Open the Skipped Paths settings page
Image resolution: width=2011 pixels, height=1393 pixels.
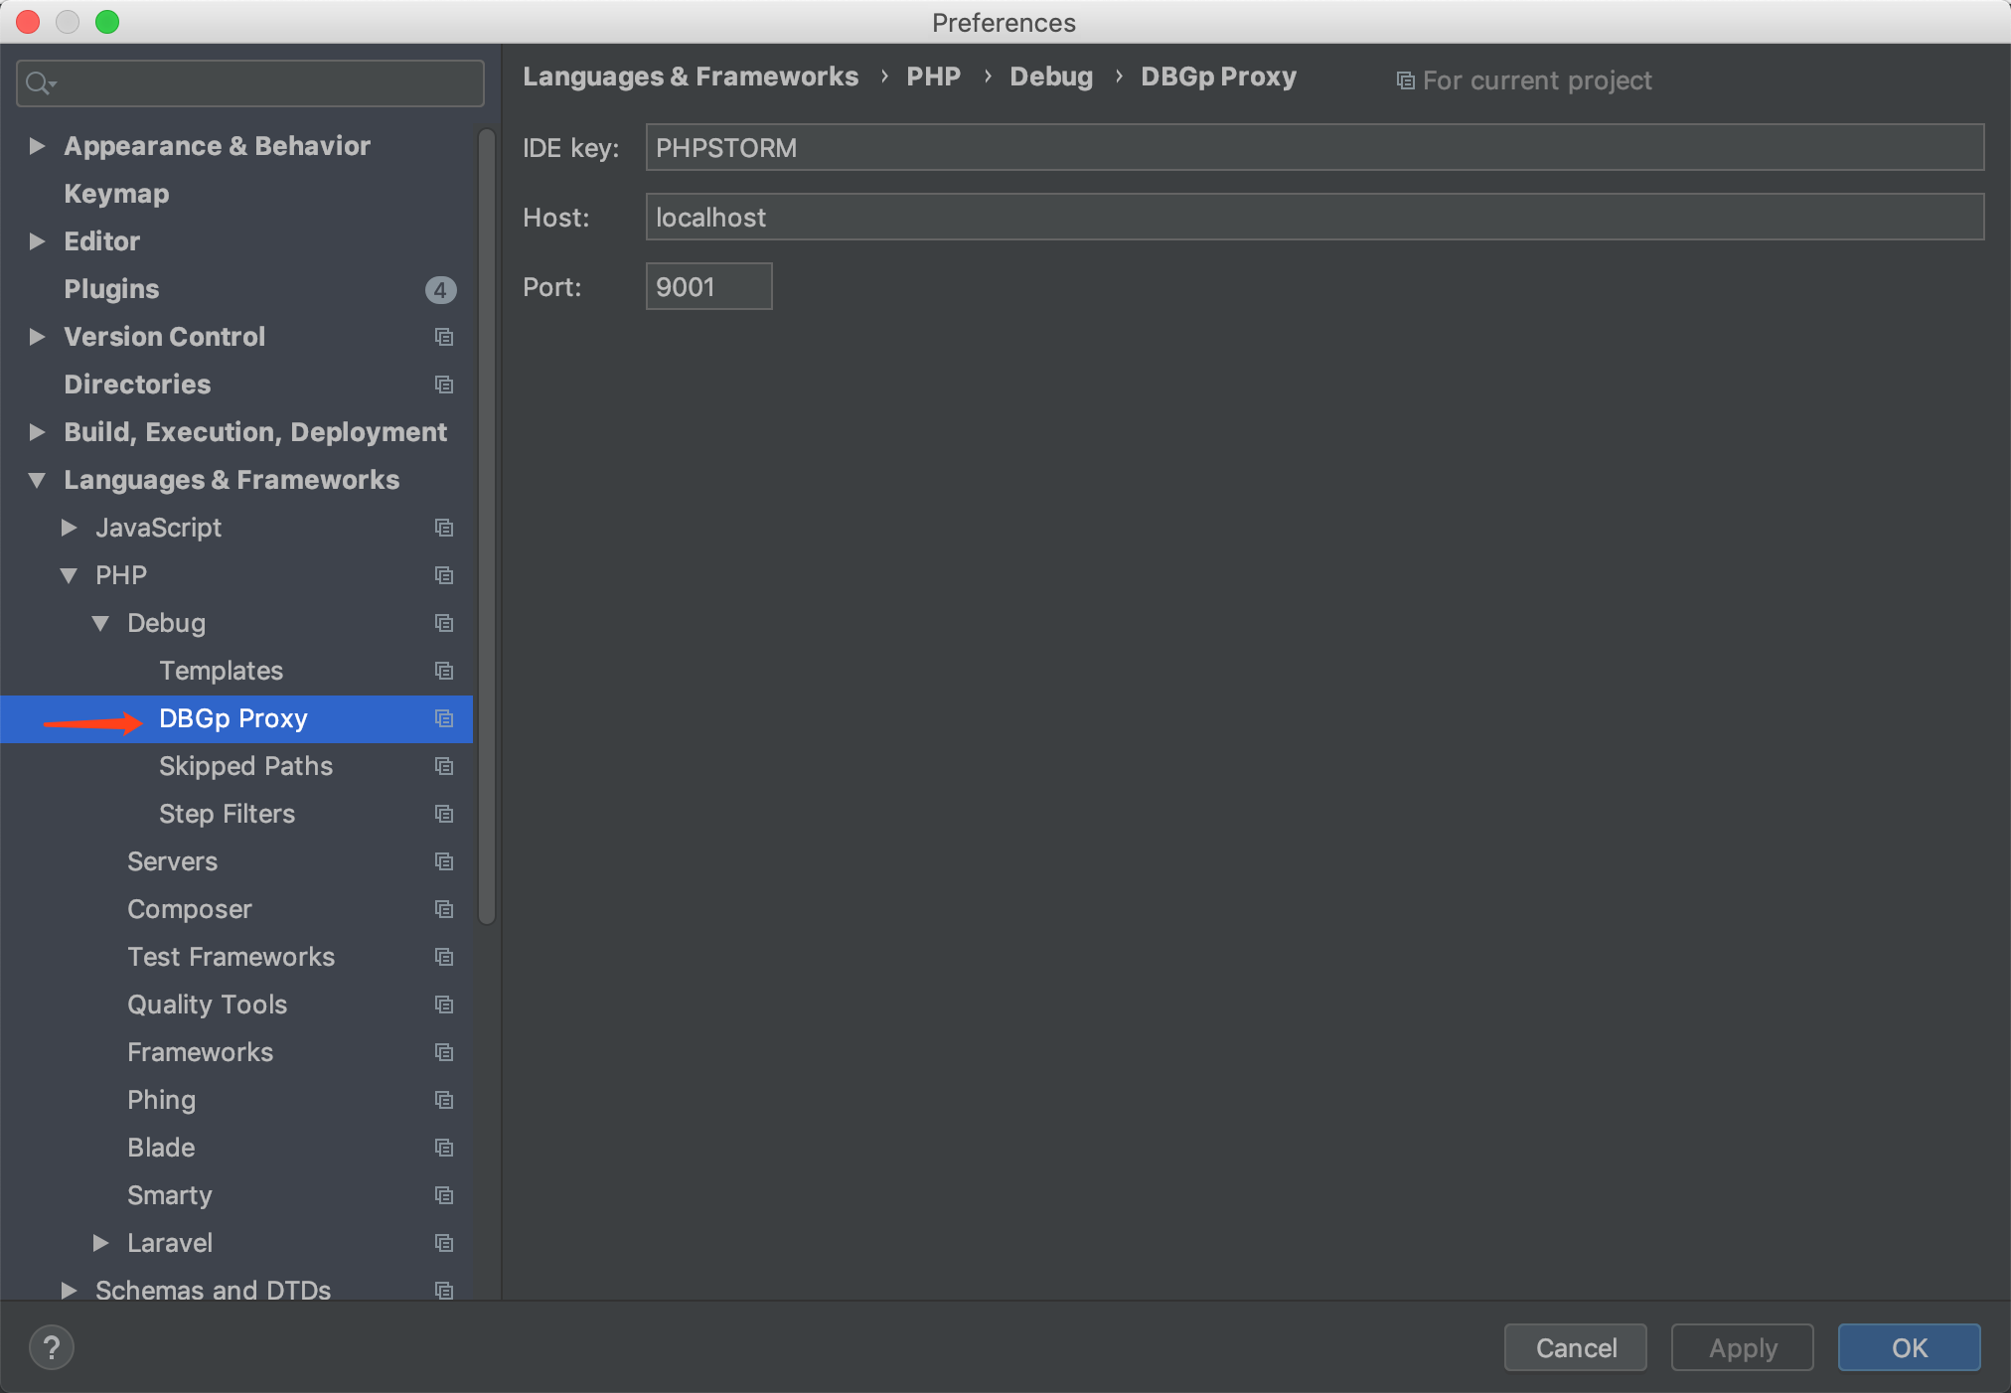click(245, 766)
